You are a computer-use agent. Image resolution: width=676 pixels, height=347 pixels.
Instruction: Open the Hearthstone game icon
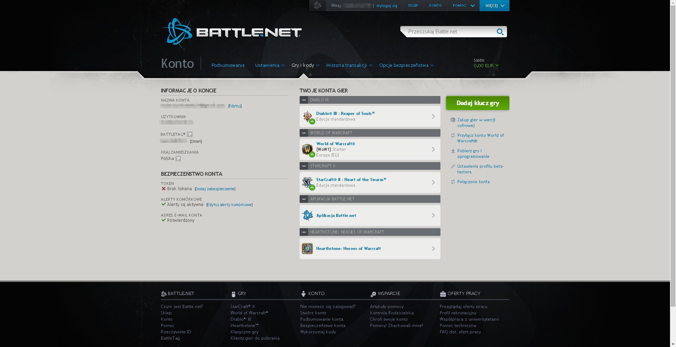point(307,249)
